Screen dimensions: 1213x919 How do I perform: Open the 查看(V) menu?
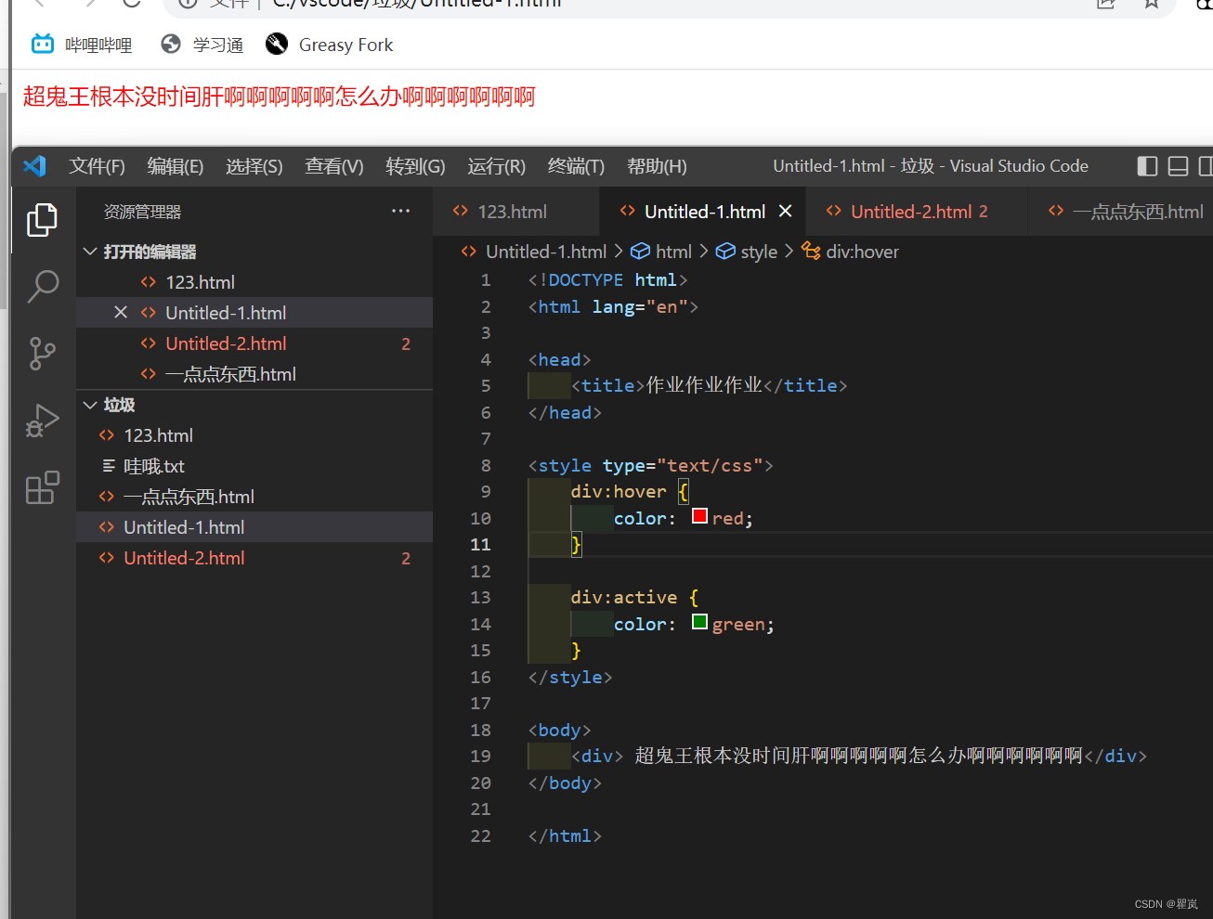(334, 166)
